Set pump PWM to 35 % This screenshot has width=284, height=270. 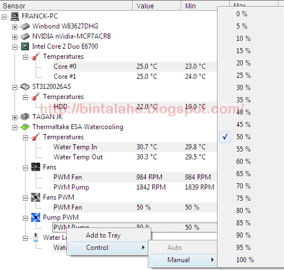(251, 100)
